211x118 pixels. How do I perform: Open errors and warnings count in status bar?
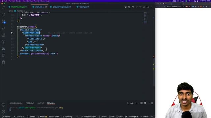20,117
